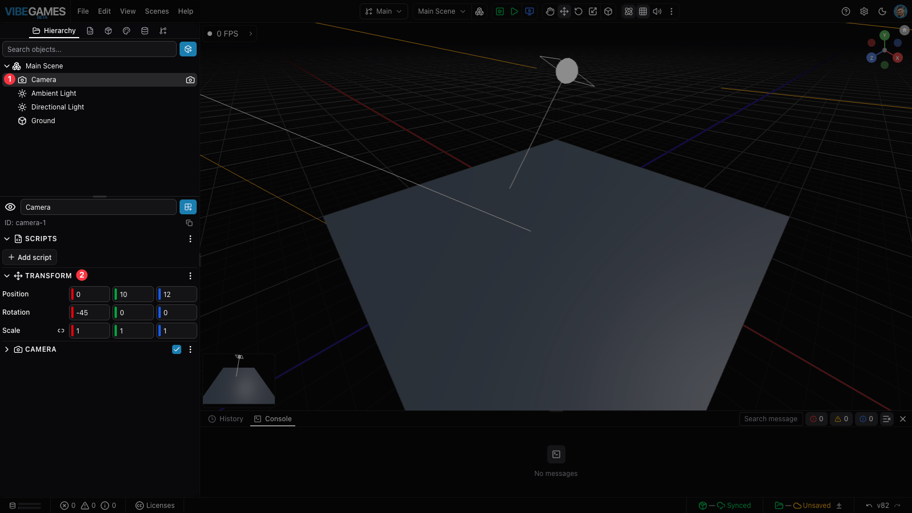Toggle the audio speaker icon
This screenshot has width=912, height=513.
point(657,11)
